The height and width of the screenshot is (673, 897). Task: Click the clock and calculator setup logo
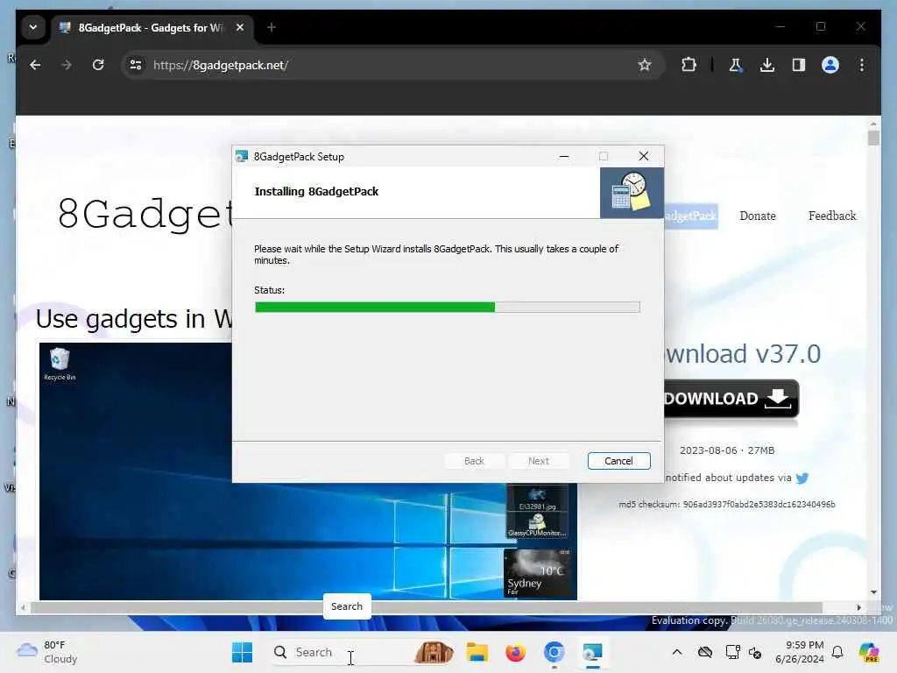point(632,193)
